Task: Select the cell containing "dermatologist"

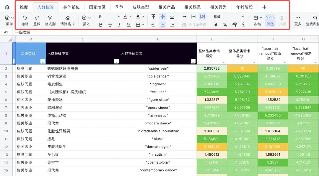Action: (158, 147)
